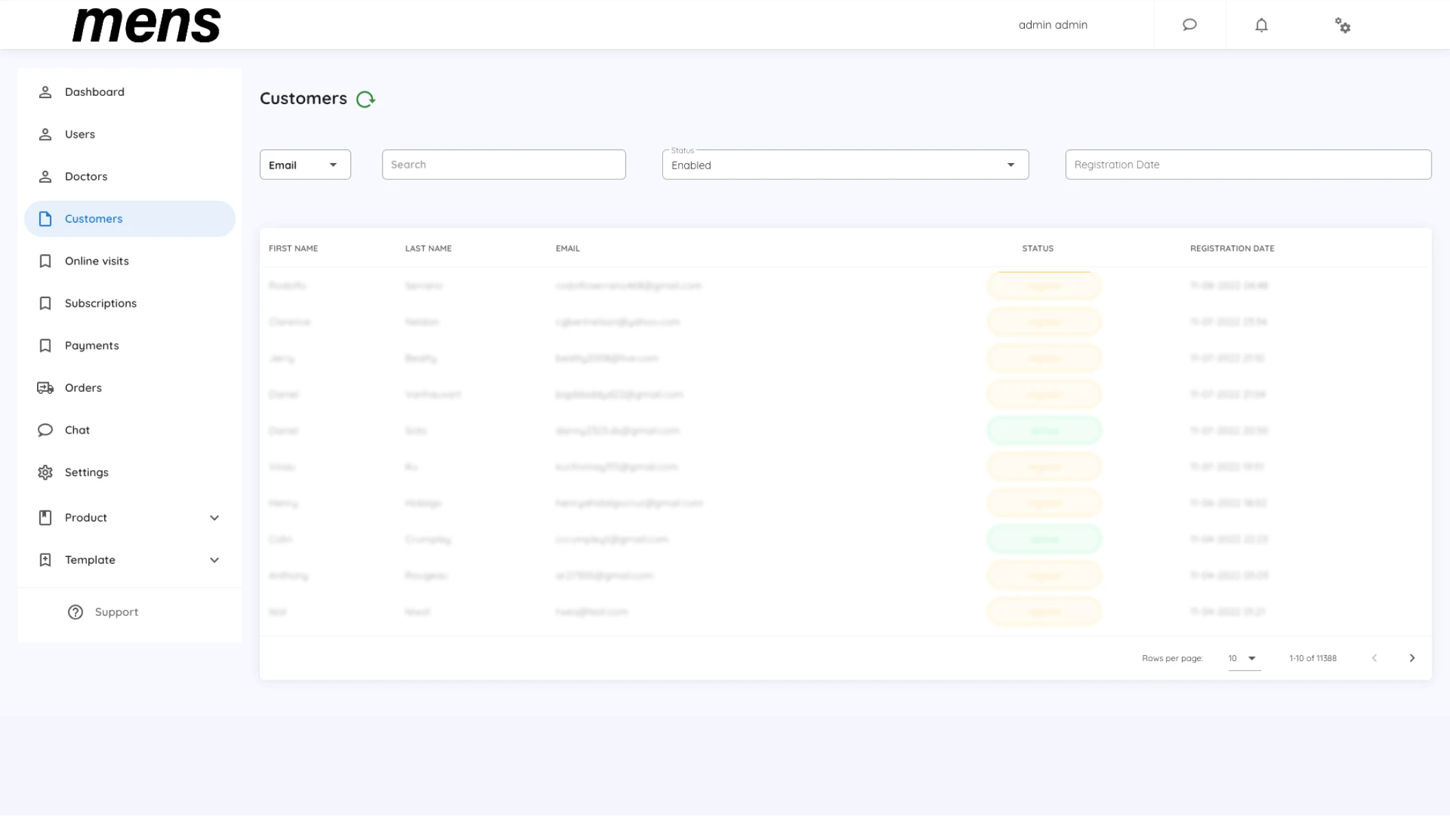The height and width of the screenshot is (816, 1450).
Task: Sort by REGISTRATION DATE column header
Action: (1232, 249)
